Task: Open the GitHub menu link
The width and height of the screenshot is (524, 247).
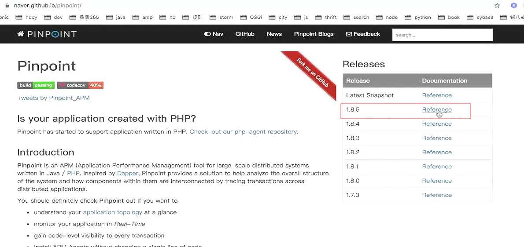Action: [245, 34]
